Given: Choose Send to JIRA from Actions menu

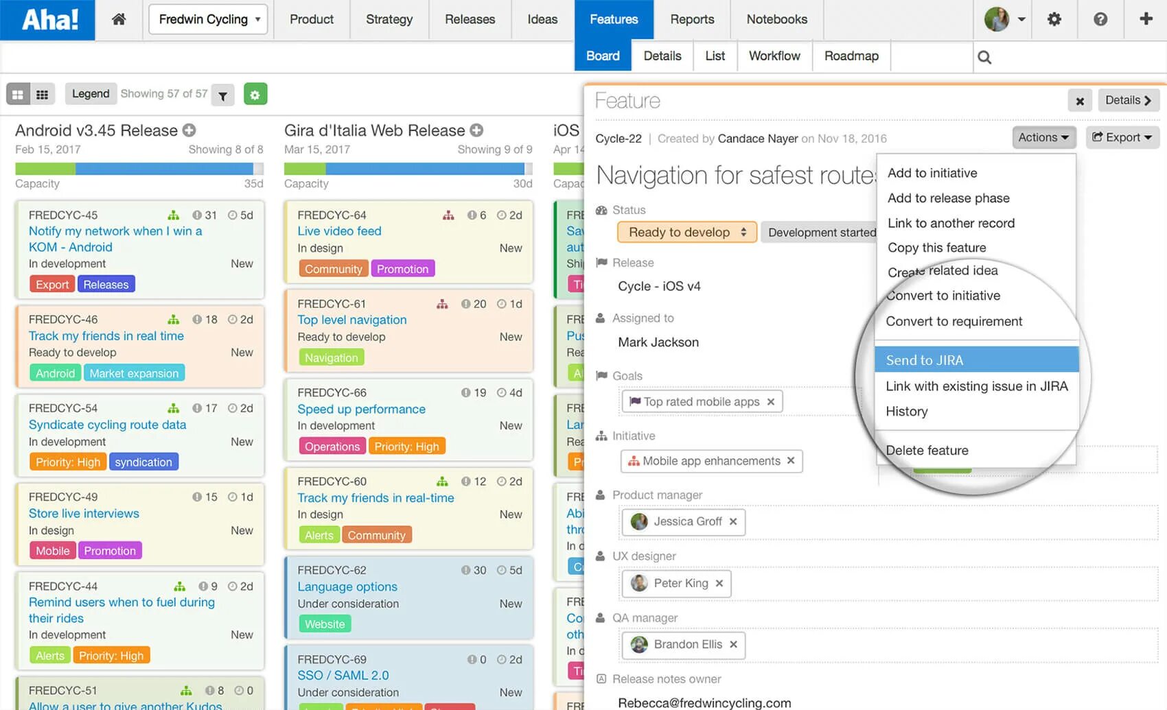Looking at the screenshot, I should coord(977,359).
